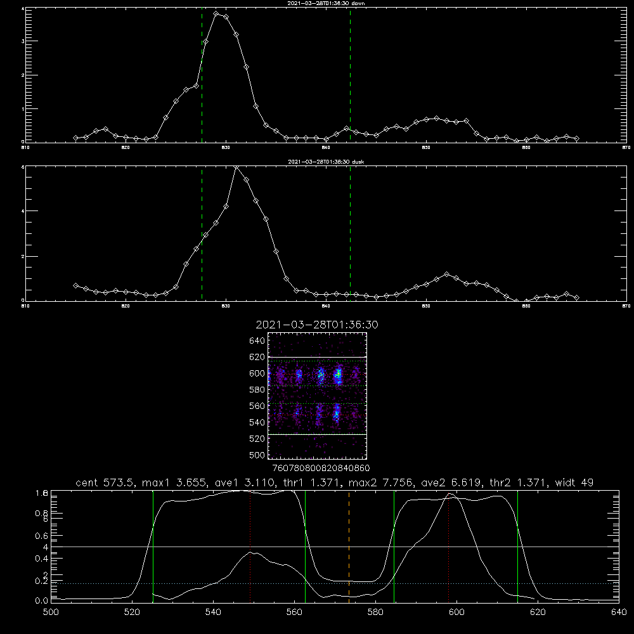This screenshot has width=634, height=634.
Task: Click the '520' y-axis label beside spectral image
Action: pyautogui.click(x=257, y=439)
